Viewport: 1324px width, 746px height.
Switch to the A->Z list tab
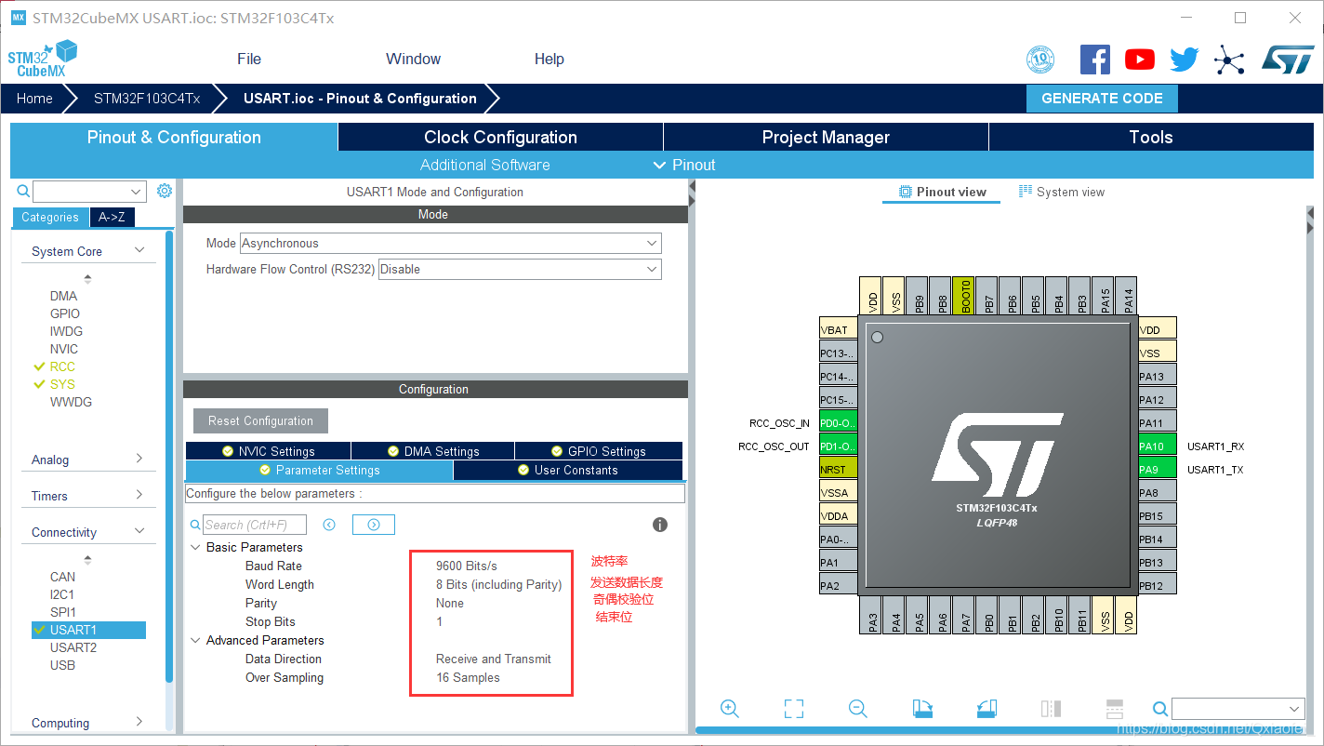click(112, 217)
